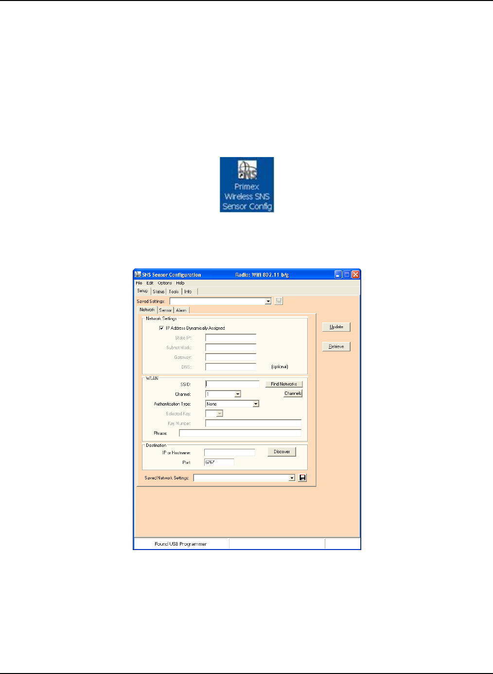Image resolution: width=493 pixels, height=674 pixels.
Task: Open the Authentication Type dropdown
Action: point(256,404)
